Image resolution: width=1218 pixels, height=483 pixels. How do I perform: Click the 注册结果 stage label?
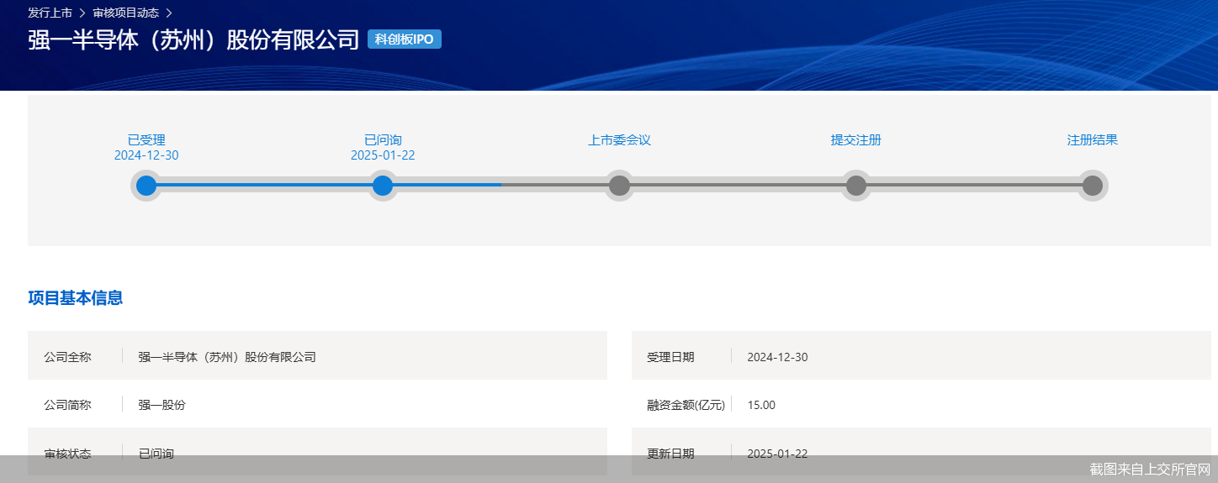coord(1092,140)
